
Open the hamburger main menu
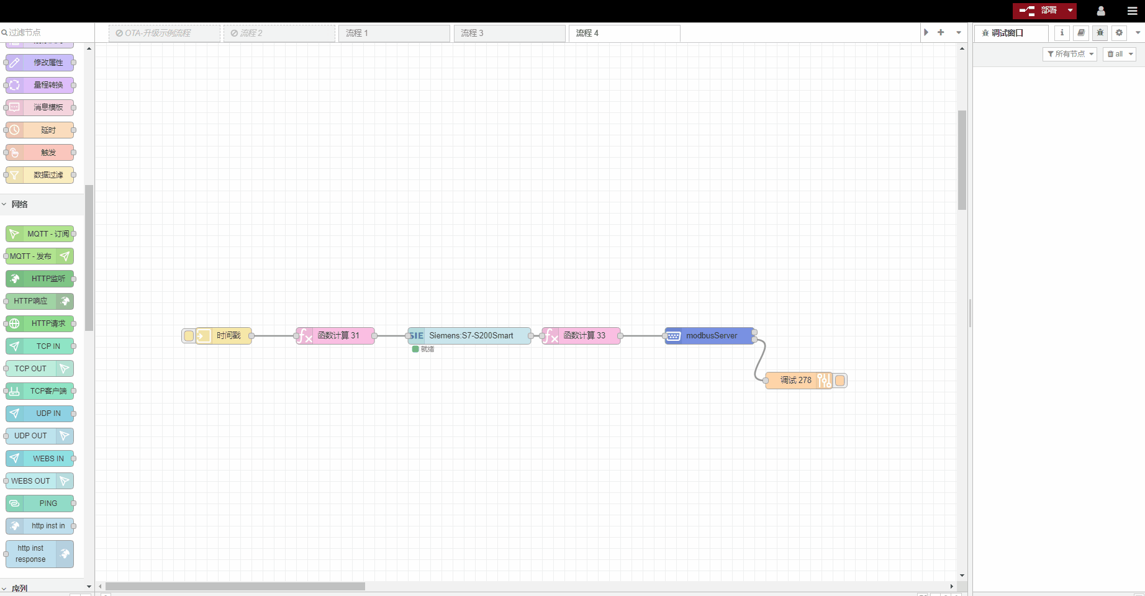(1132, 11)
